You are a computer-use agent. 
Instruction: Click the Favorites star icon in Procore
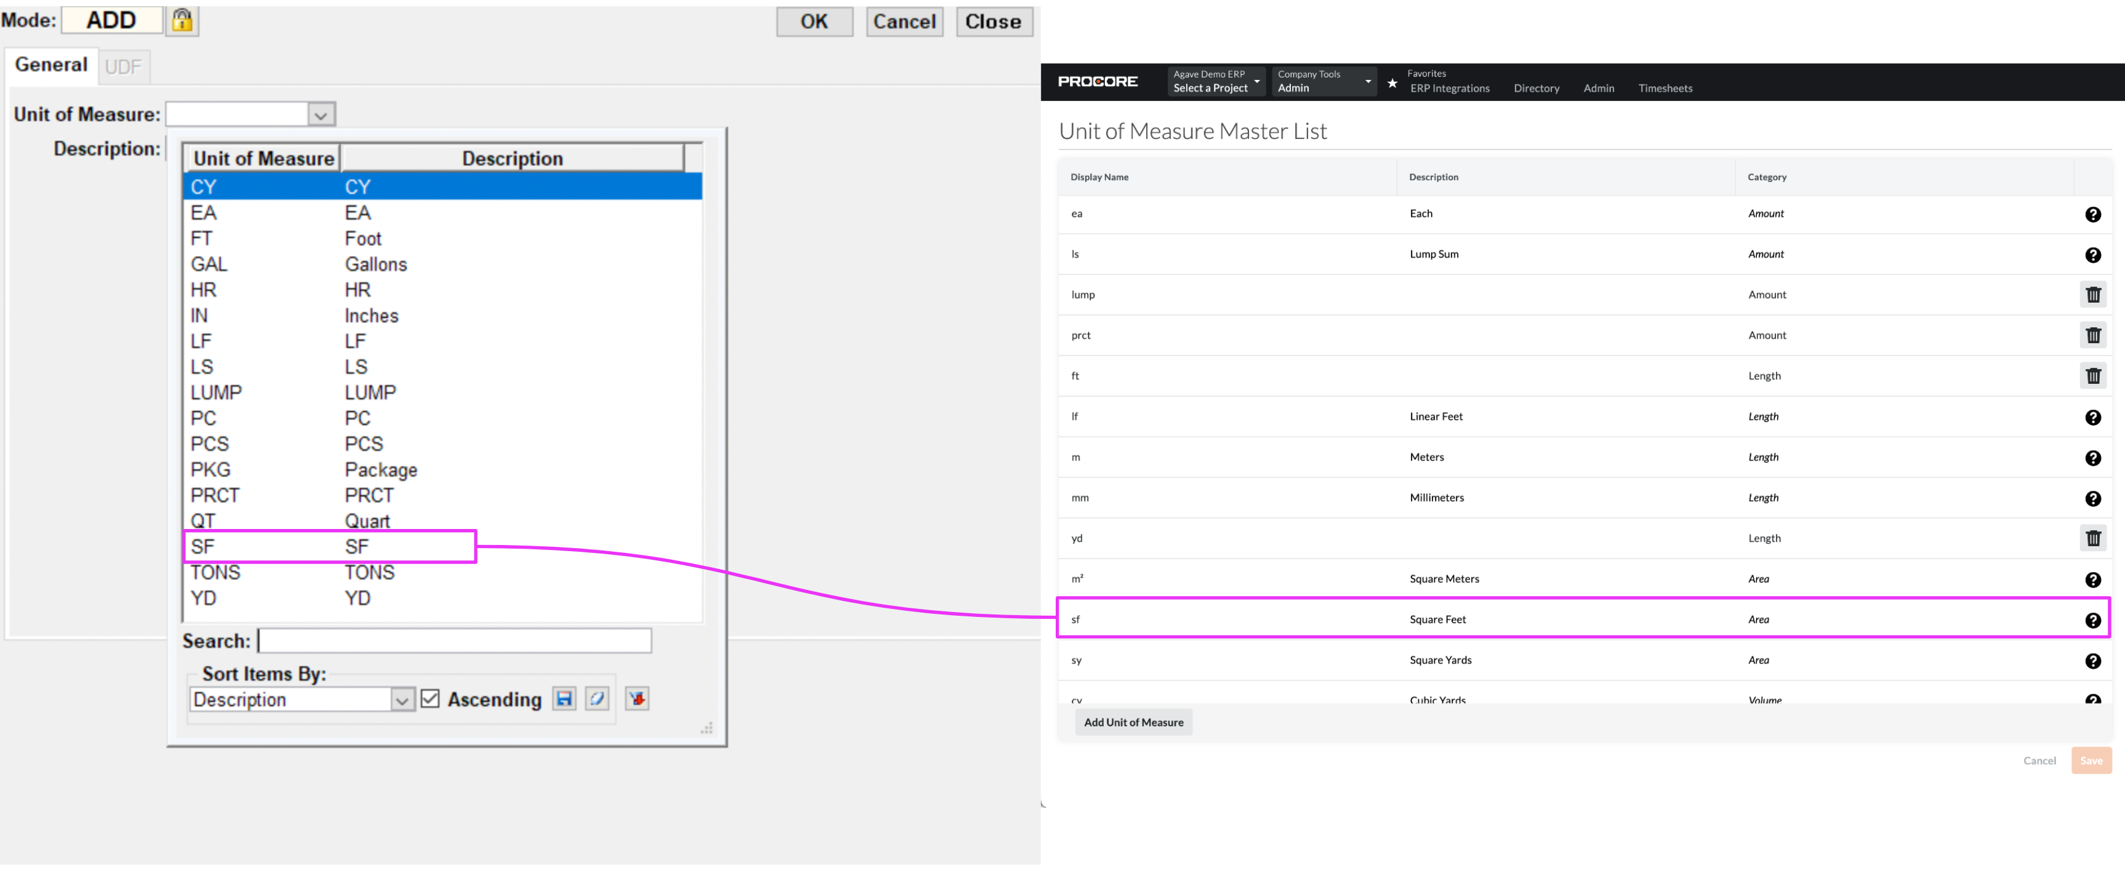[1392, 82]
